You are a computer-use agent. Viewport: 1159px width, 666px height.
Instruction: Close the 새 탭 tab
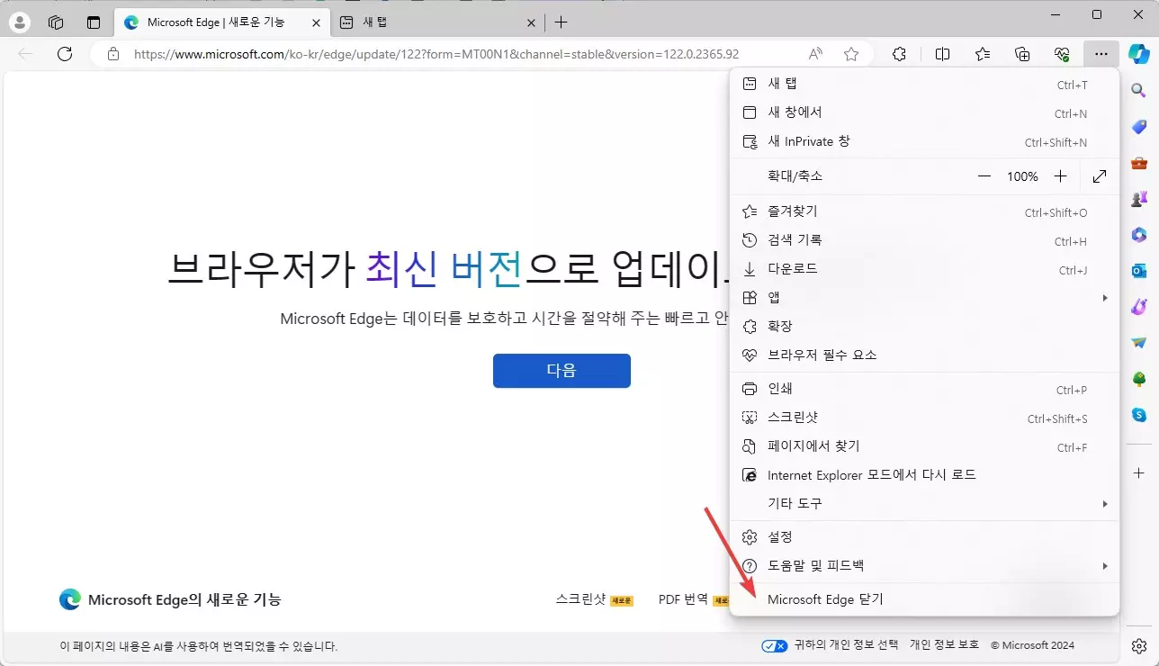tap(531, 22)
